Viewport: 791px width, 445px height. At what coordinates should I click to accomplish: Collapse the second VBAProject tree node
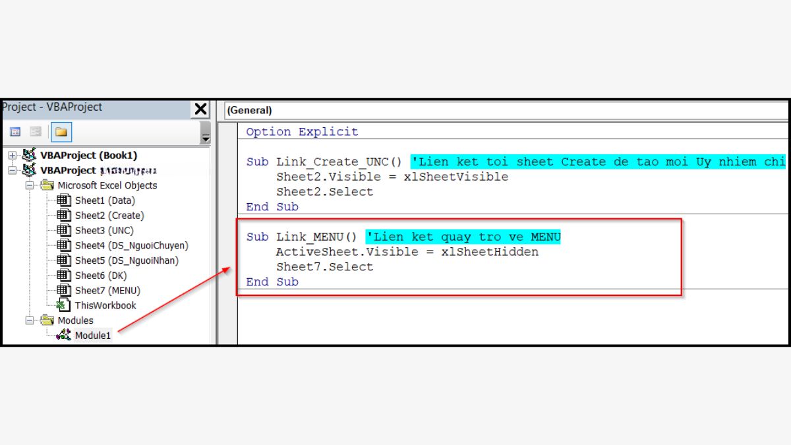tap(13, 170)
